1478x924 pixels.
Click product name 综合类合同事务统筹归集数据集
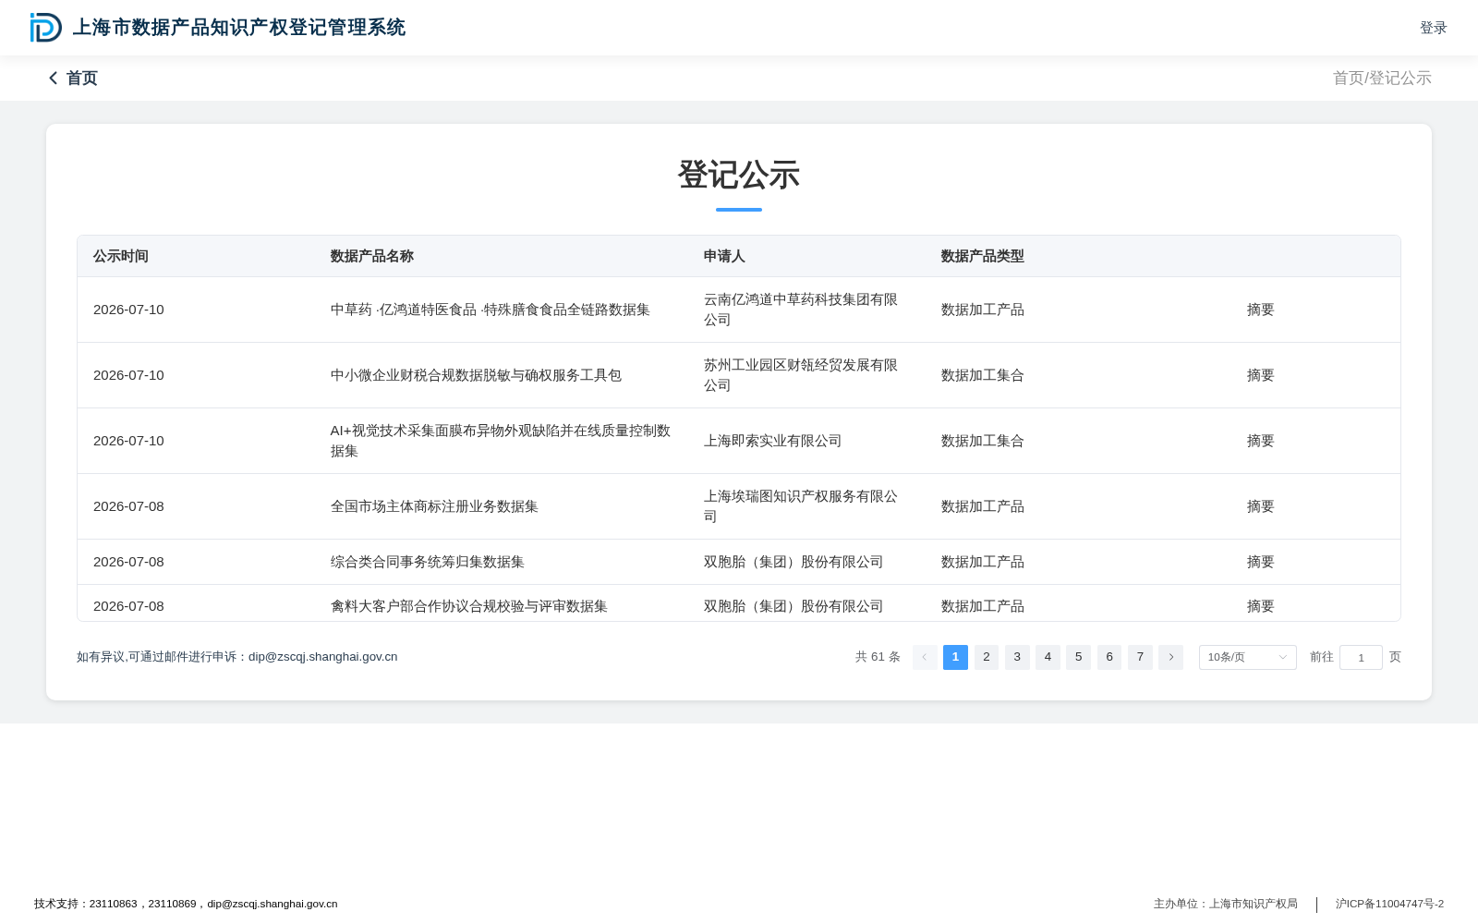pos(428,562)
